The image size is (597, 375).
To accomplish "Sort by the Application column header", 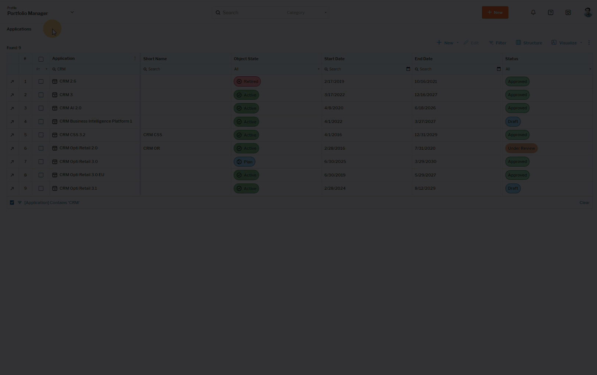I will pos(64,59).
